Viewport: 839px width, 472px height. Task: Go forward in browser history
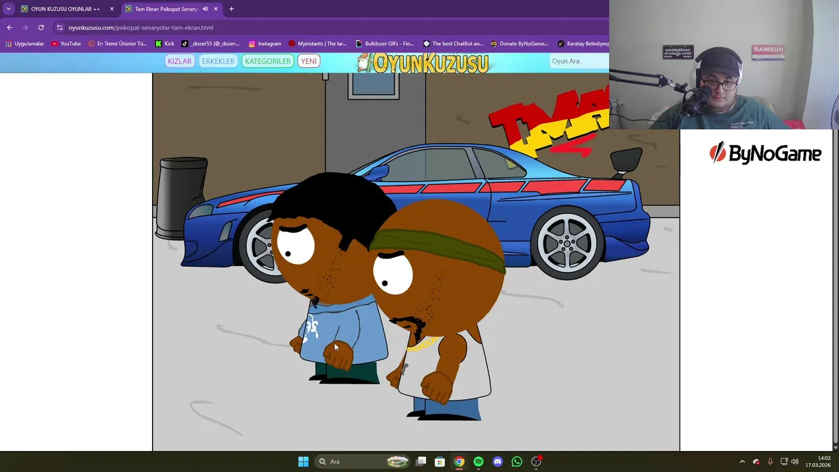25,28
